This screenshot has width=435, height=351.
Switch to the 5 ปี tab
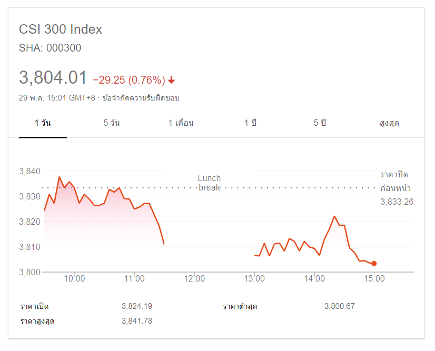(320, 123)
